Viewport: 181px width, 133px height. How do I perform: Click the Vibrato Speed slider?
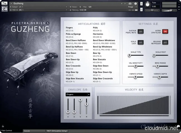136,77
